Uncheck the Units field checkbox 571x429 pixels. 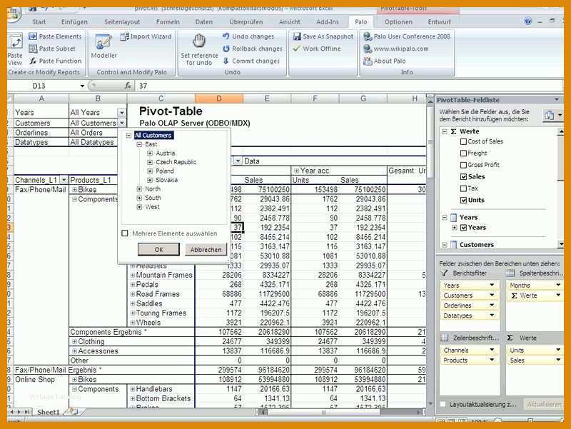tap(463, 200)
